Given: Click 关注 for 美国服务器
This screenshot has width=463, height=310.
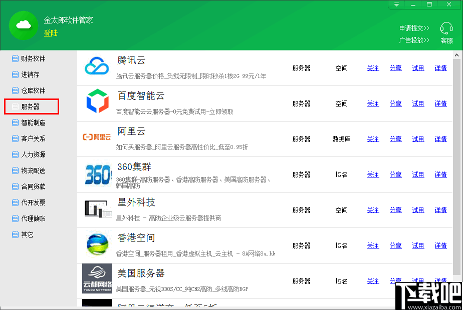Looking at the screenshot, I should [373, 281].
